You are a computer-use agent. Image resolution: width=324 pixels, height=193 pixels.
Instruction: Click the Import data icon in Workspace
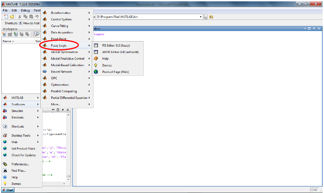pyautogui.click(x=16, y=34)
